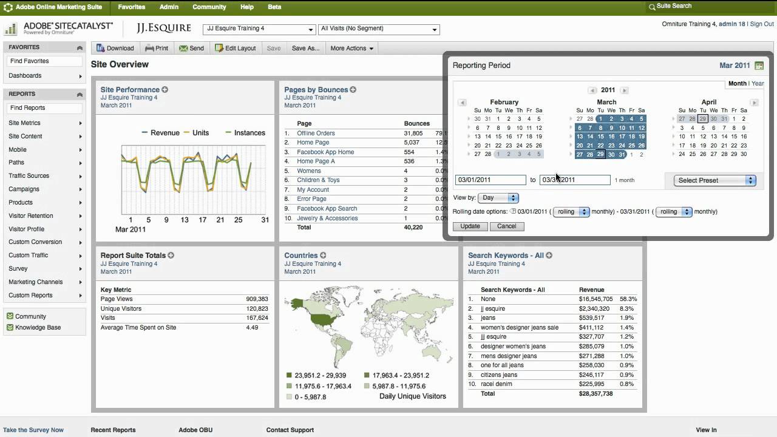This screenshot has height=437, width=777.
Task: Click the Knowledge Base icon in sidebar
Action: [x=10, y=327]
